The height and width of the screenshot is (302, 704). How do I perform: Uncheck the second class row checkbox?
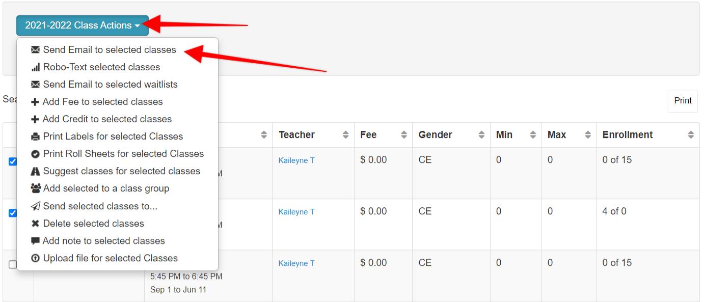[13, 213]
